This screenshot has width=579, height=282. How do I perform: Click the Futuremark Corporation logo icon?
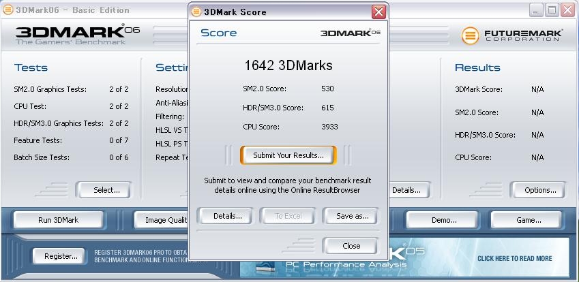coord(471,35)
